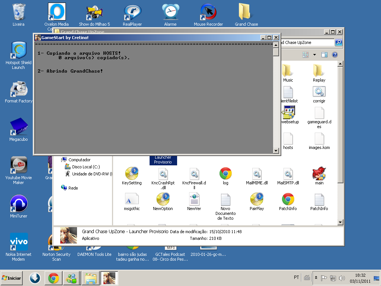Open the Explorer help button
Viewport: 381px width, 286px height.
click(334, 55)
